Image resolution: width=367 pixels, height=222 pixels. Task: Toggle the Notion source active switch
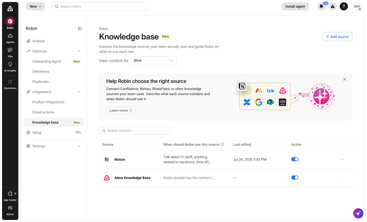(295, 159)
